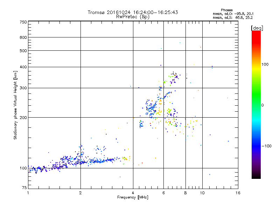Click the '75' height axis tick label

click(24, 188)
